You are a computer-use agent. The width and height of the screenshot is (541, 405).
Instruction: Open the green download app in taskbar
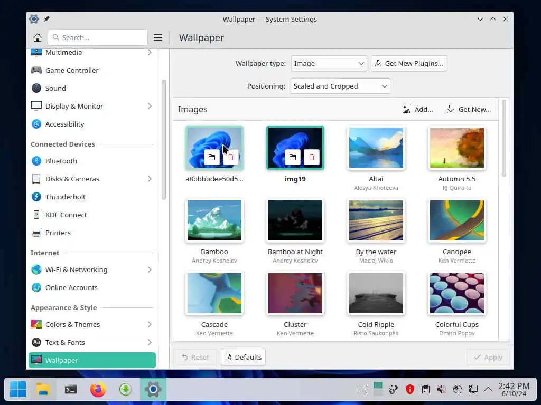(x=126, y=390)
